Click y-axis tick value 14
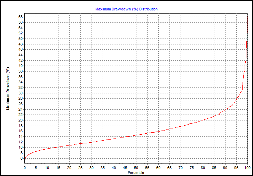Image resolution: width=253 pixels, height=176 pixels. pyautogui.click(x=21, y=136)
